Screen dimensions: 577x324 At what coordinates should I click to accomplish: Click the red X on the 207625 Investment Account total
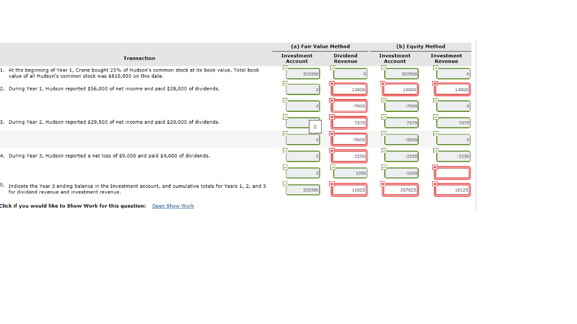click(x=383, y=183)
